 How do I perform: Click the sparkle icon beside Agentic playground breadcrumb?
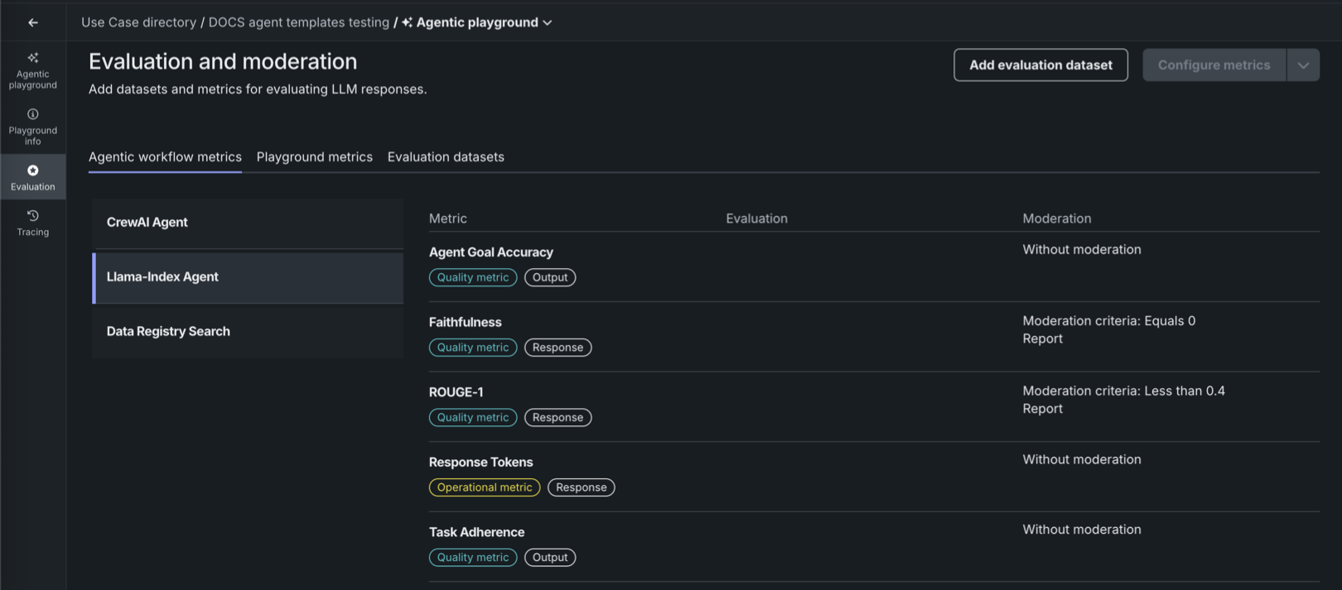tap(407, 22)
